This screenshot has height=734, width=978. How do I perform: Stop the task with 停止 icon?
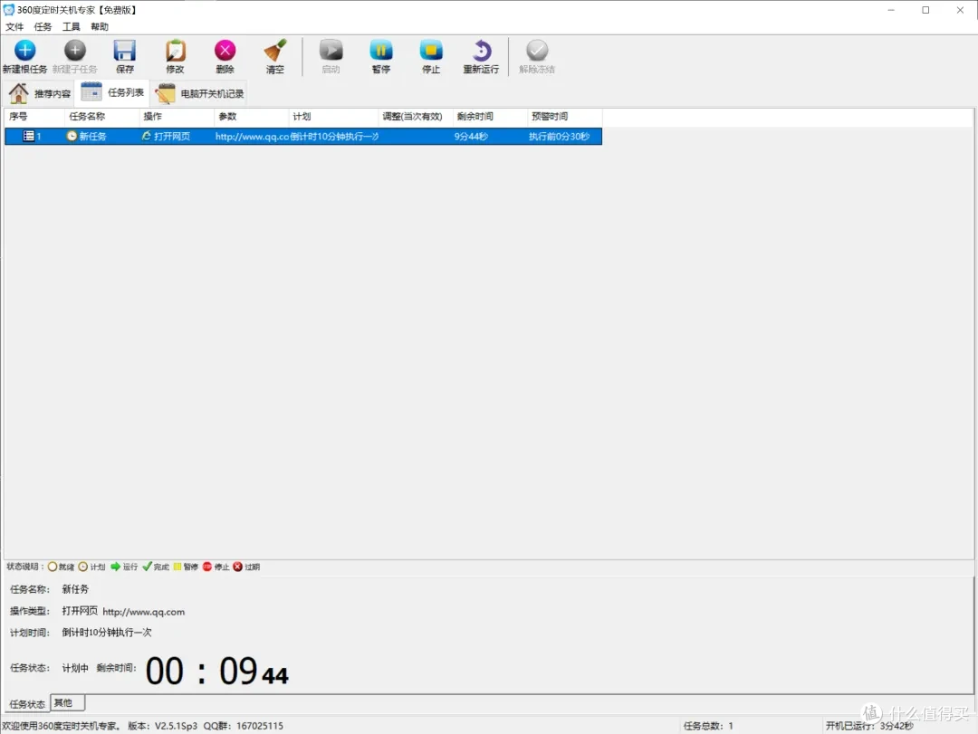coord(431,51)
